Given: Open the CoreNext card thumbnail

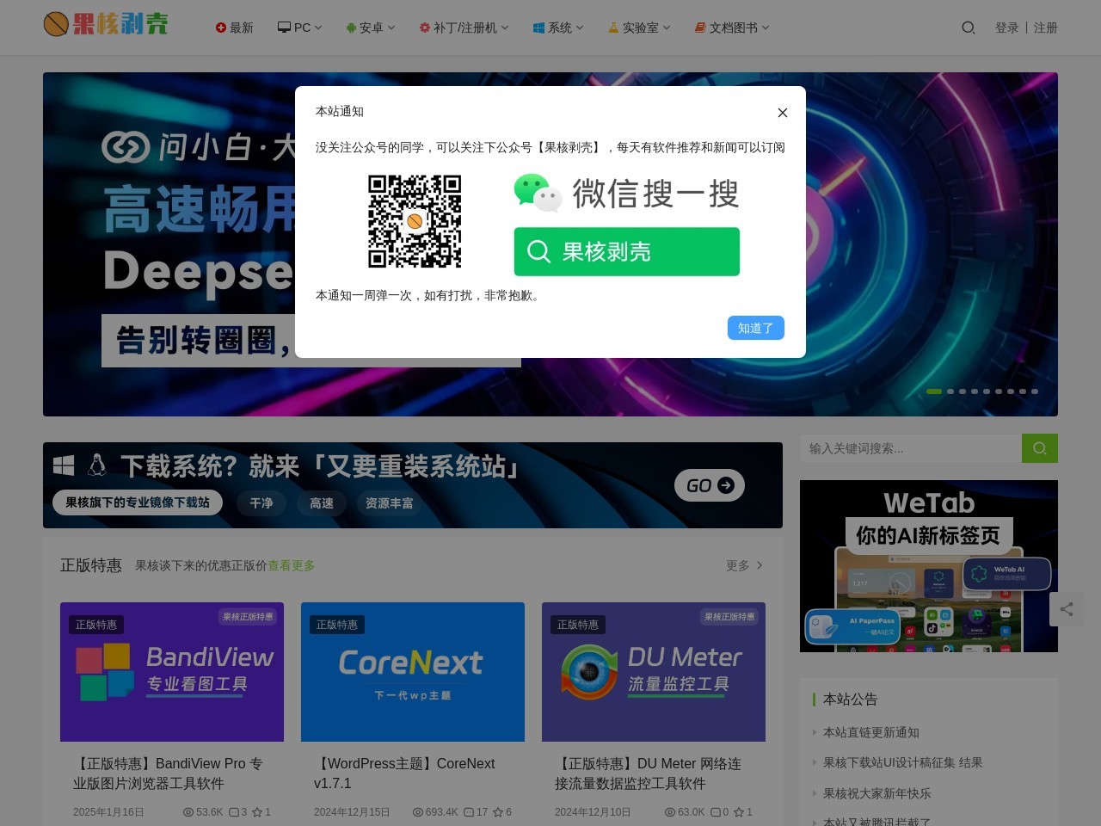Looking at the screenshot, I should click(x=413, y=672).
